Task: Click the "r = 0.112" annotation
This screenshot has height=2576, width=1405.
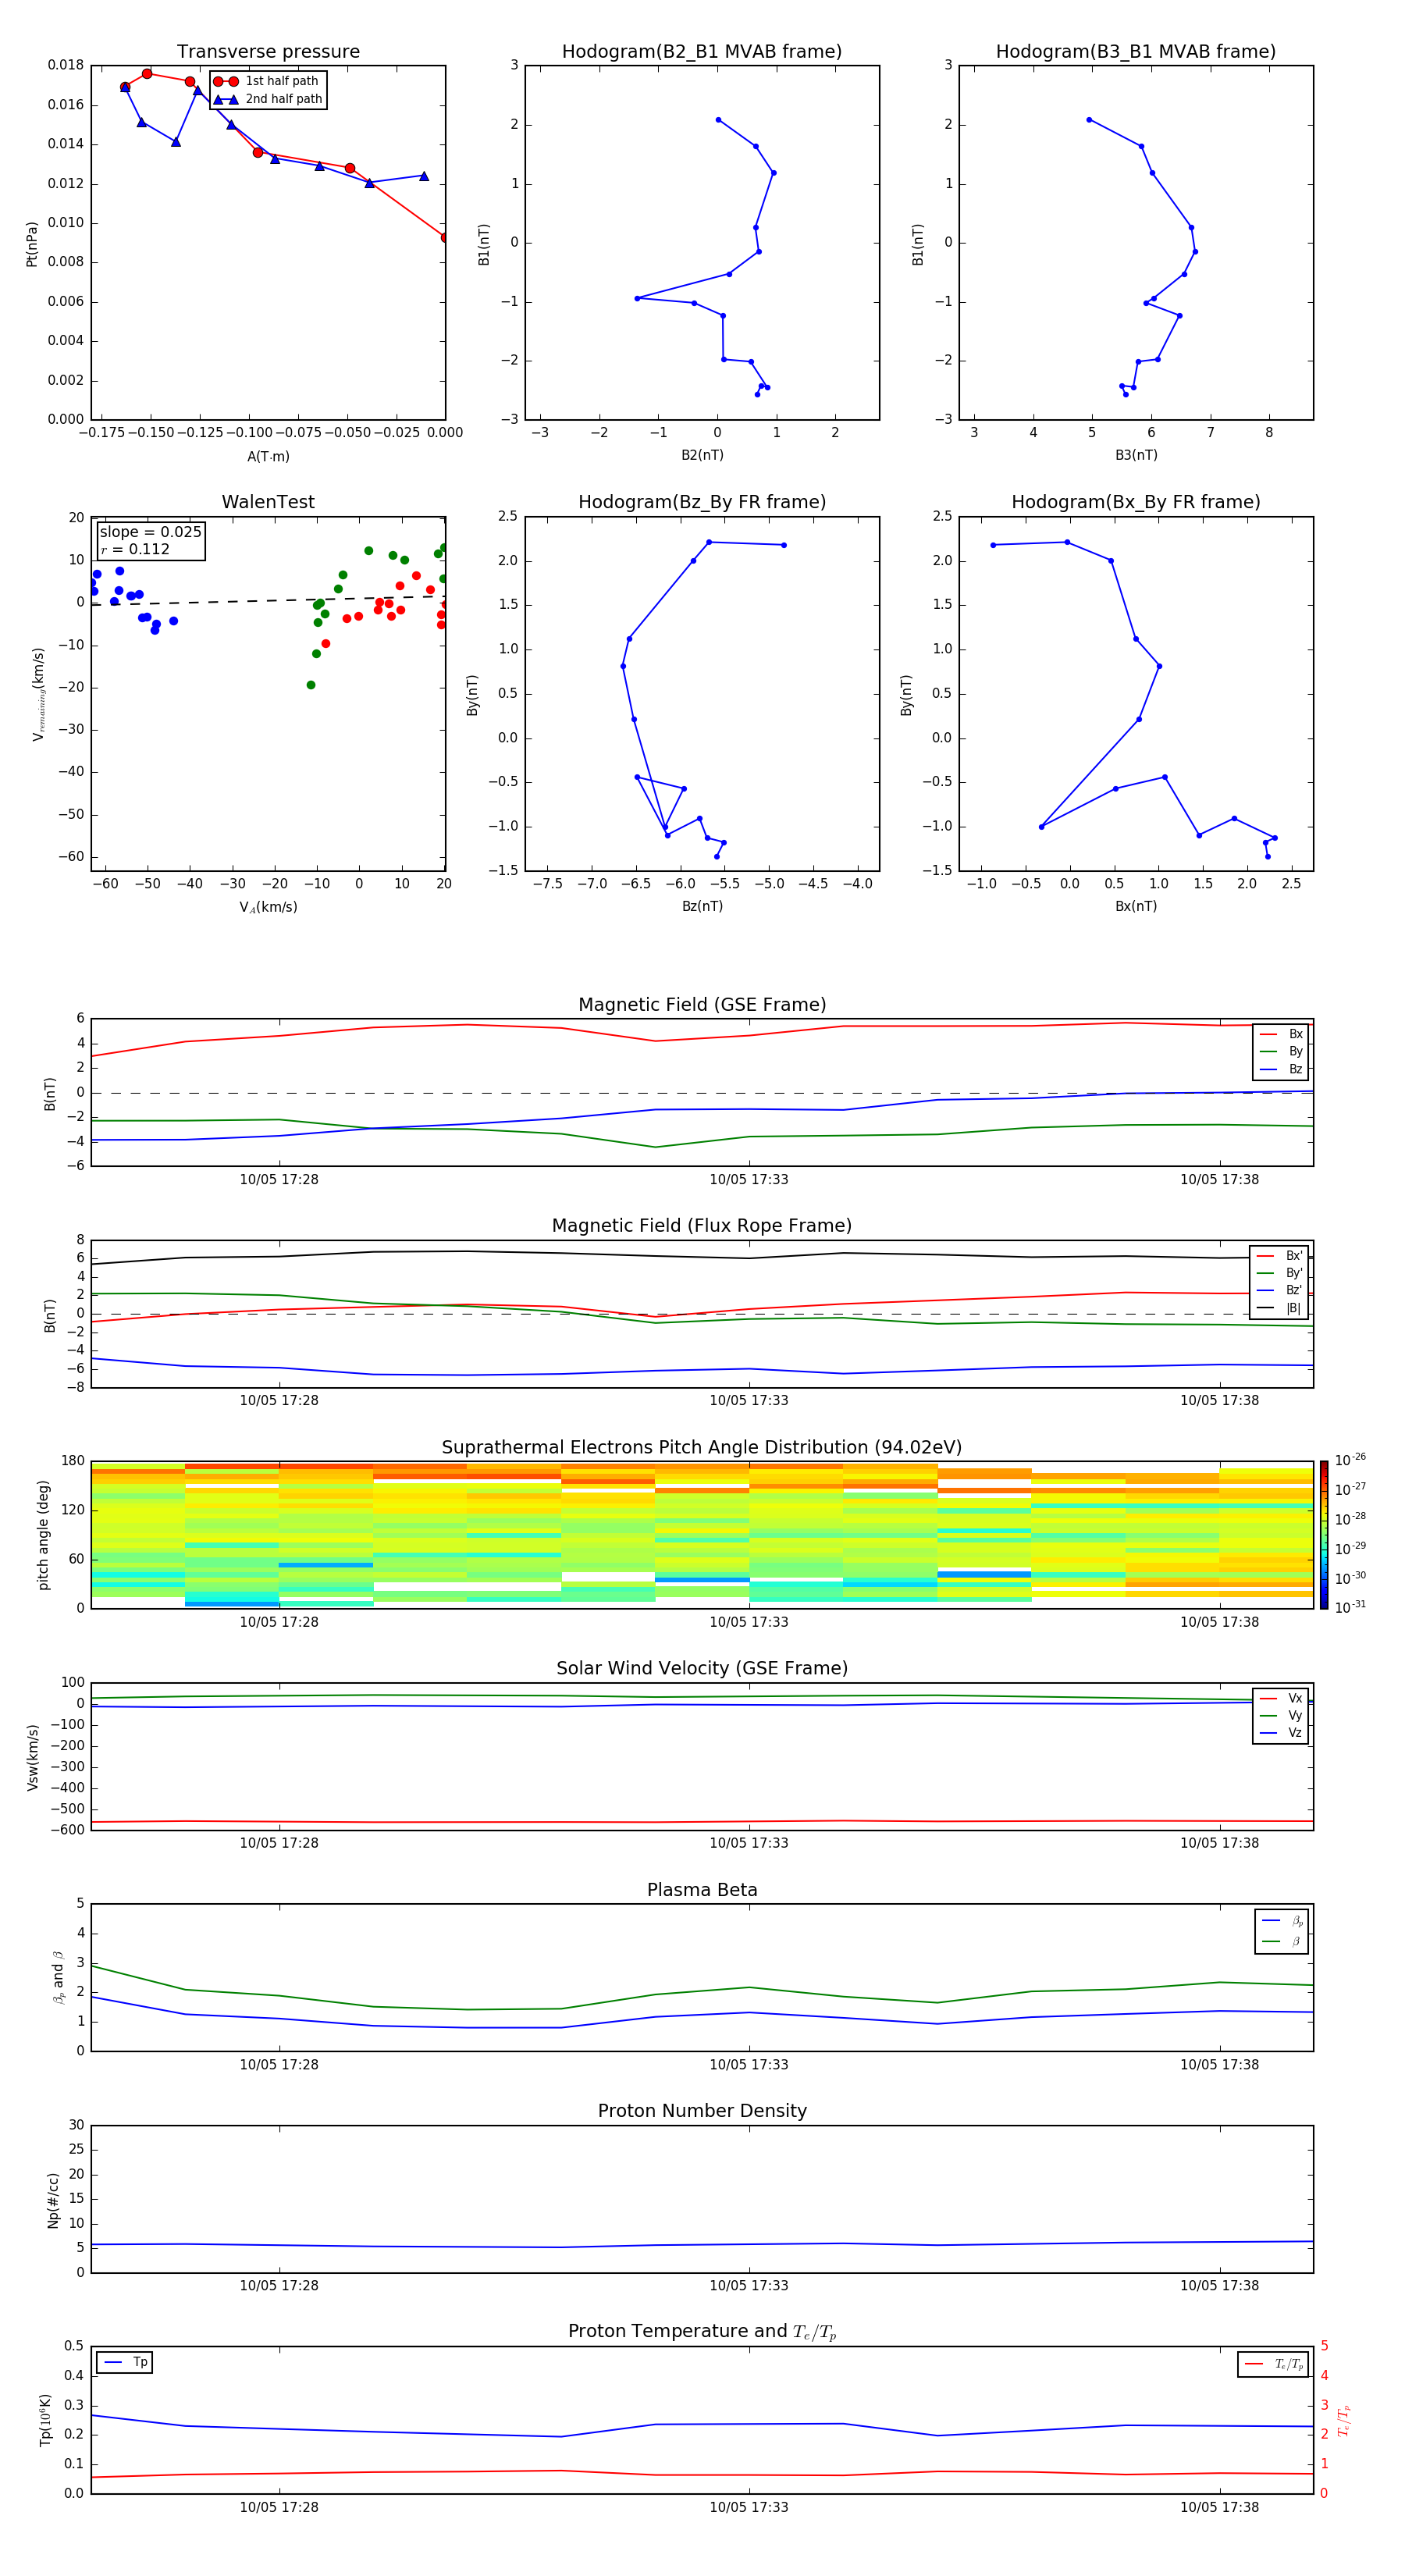Action: (x=135, y=549)
